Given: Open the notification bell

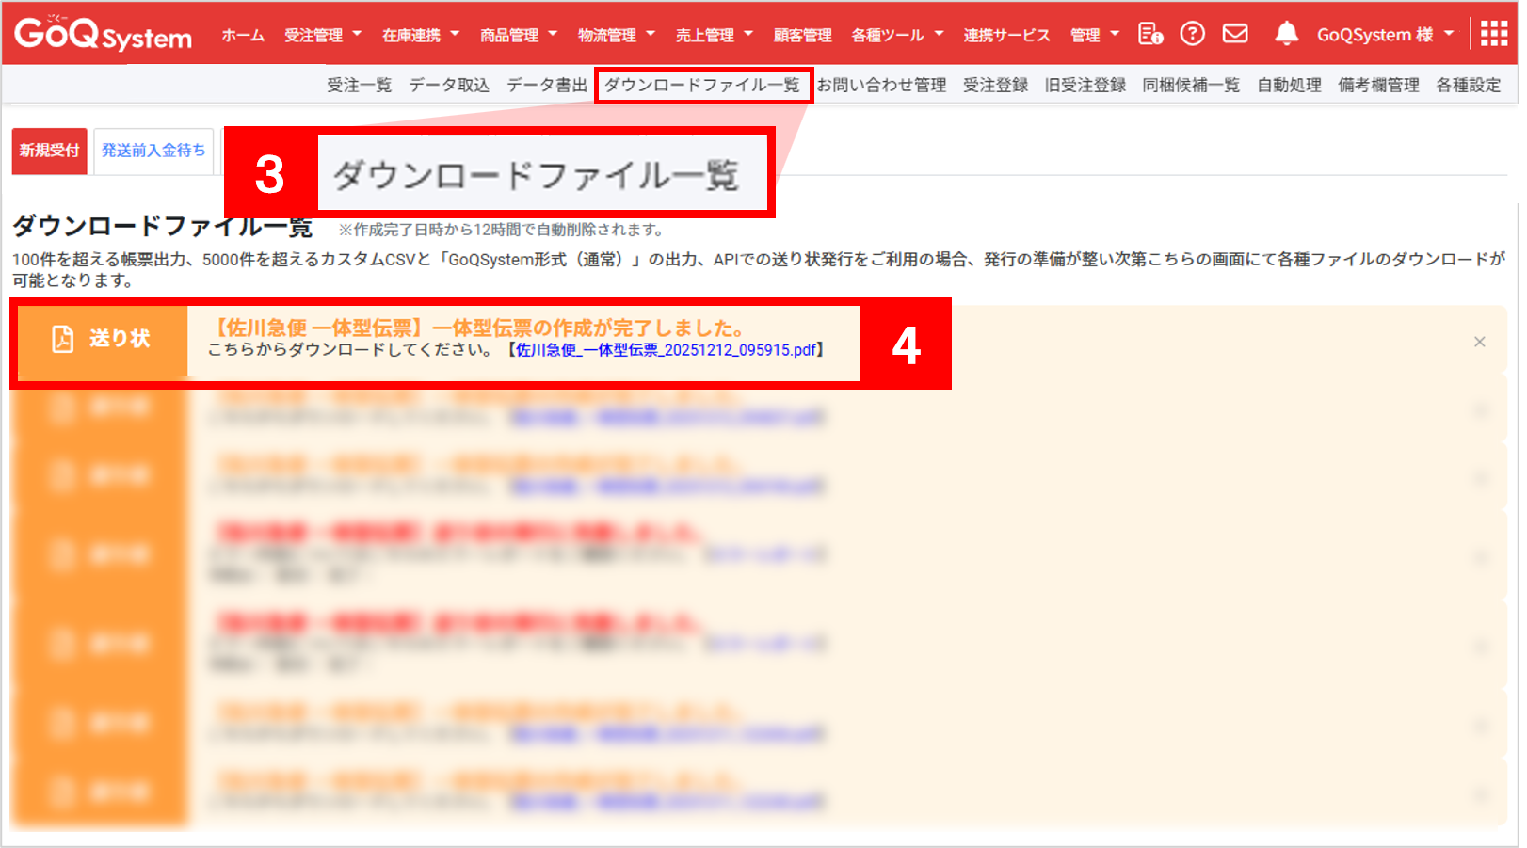Looking at the screenshot, I should click(x=1286, y=35).
